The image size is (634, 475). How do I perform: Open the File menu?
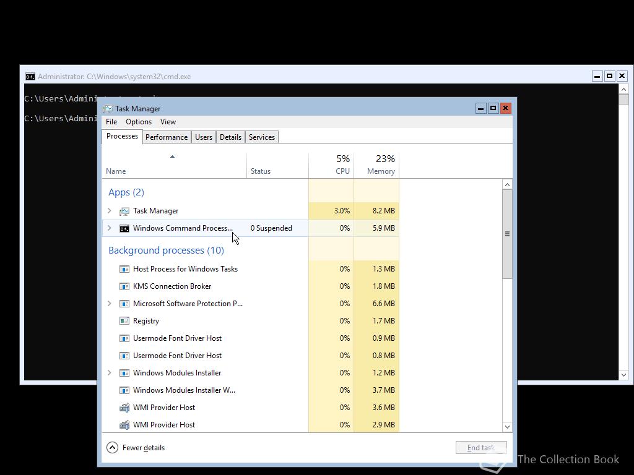[111, 122]
